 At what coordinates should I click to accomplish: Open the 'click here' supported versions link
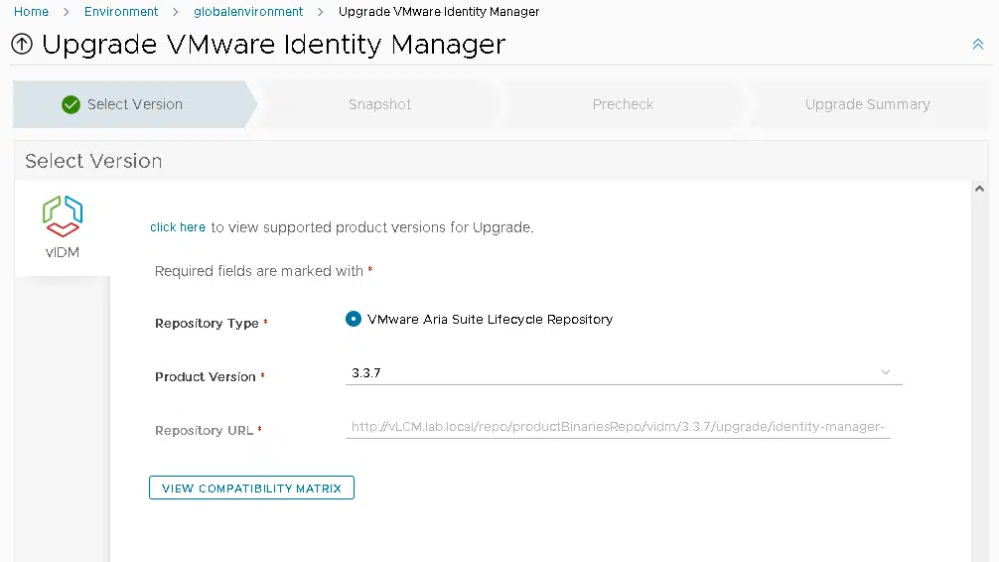[178, 227]
